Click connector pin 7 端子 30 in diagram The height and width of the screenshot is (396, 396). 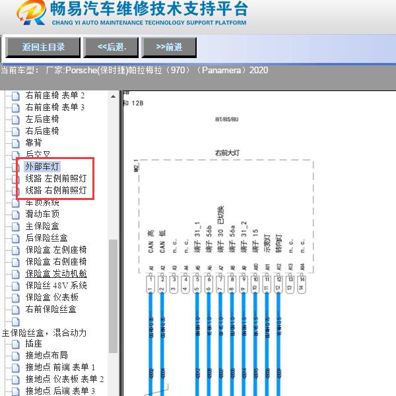pyautogui.click(x=220, y=284)
